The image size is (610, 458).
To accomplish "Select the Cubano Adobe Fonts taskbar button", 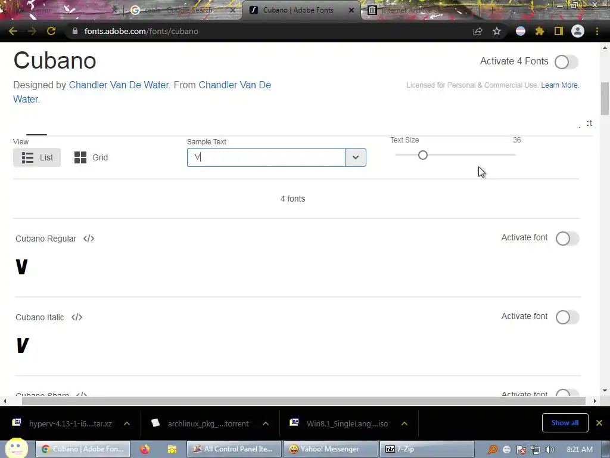I will pyautogui.click(x=82, y=449).
